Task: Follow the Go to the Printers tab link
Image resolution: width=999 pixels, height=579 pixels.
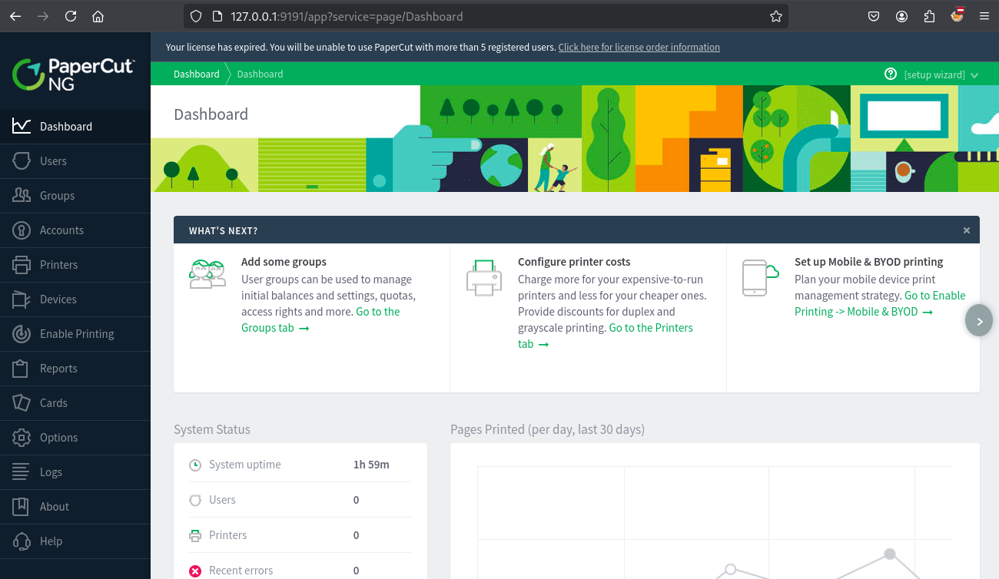Action: 606,336
